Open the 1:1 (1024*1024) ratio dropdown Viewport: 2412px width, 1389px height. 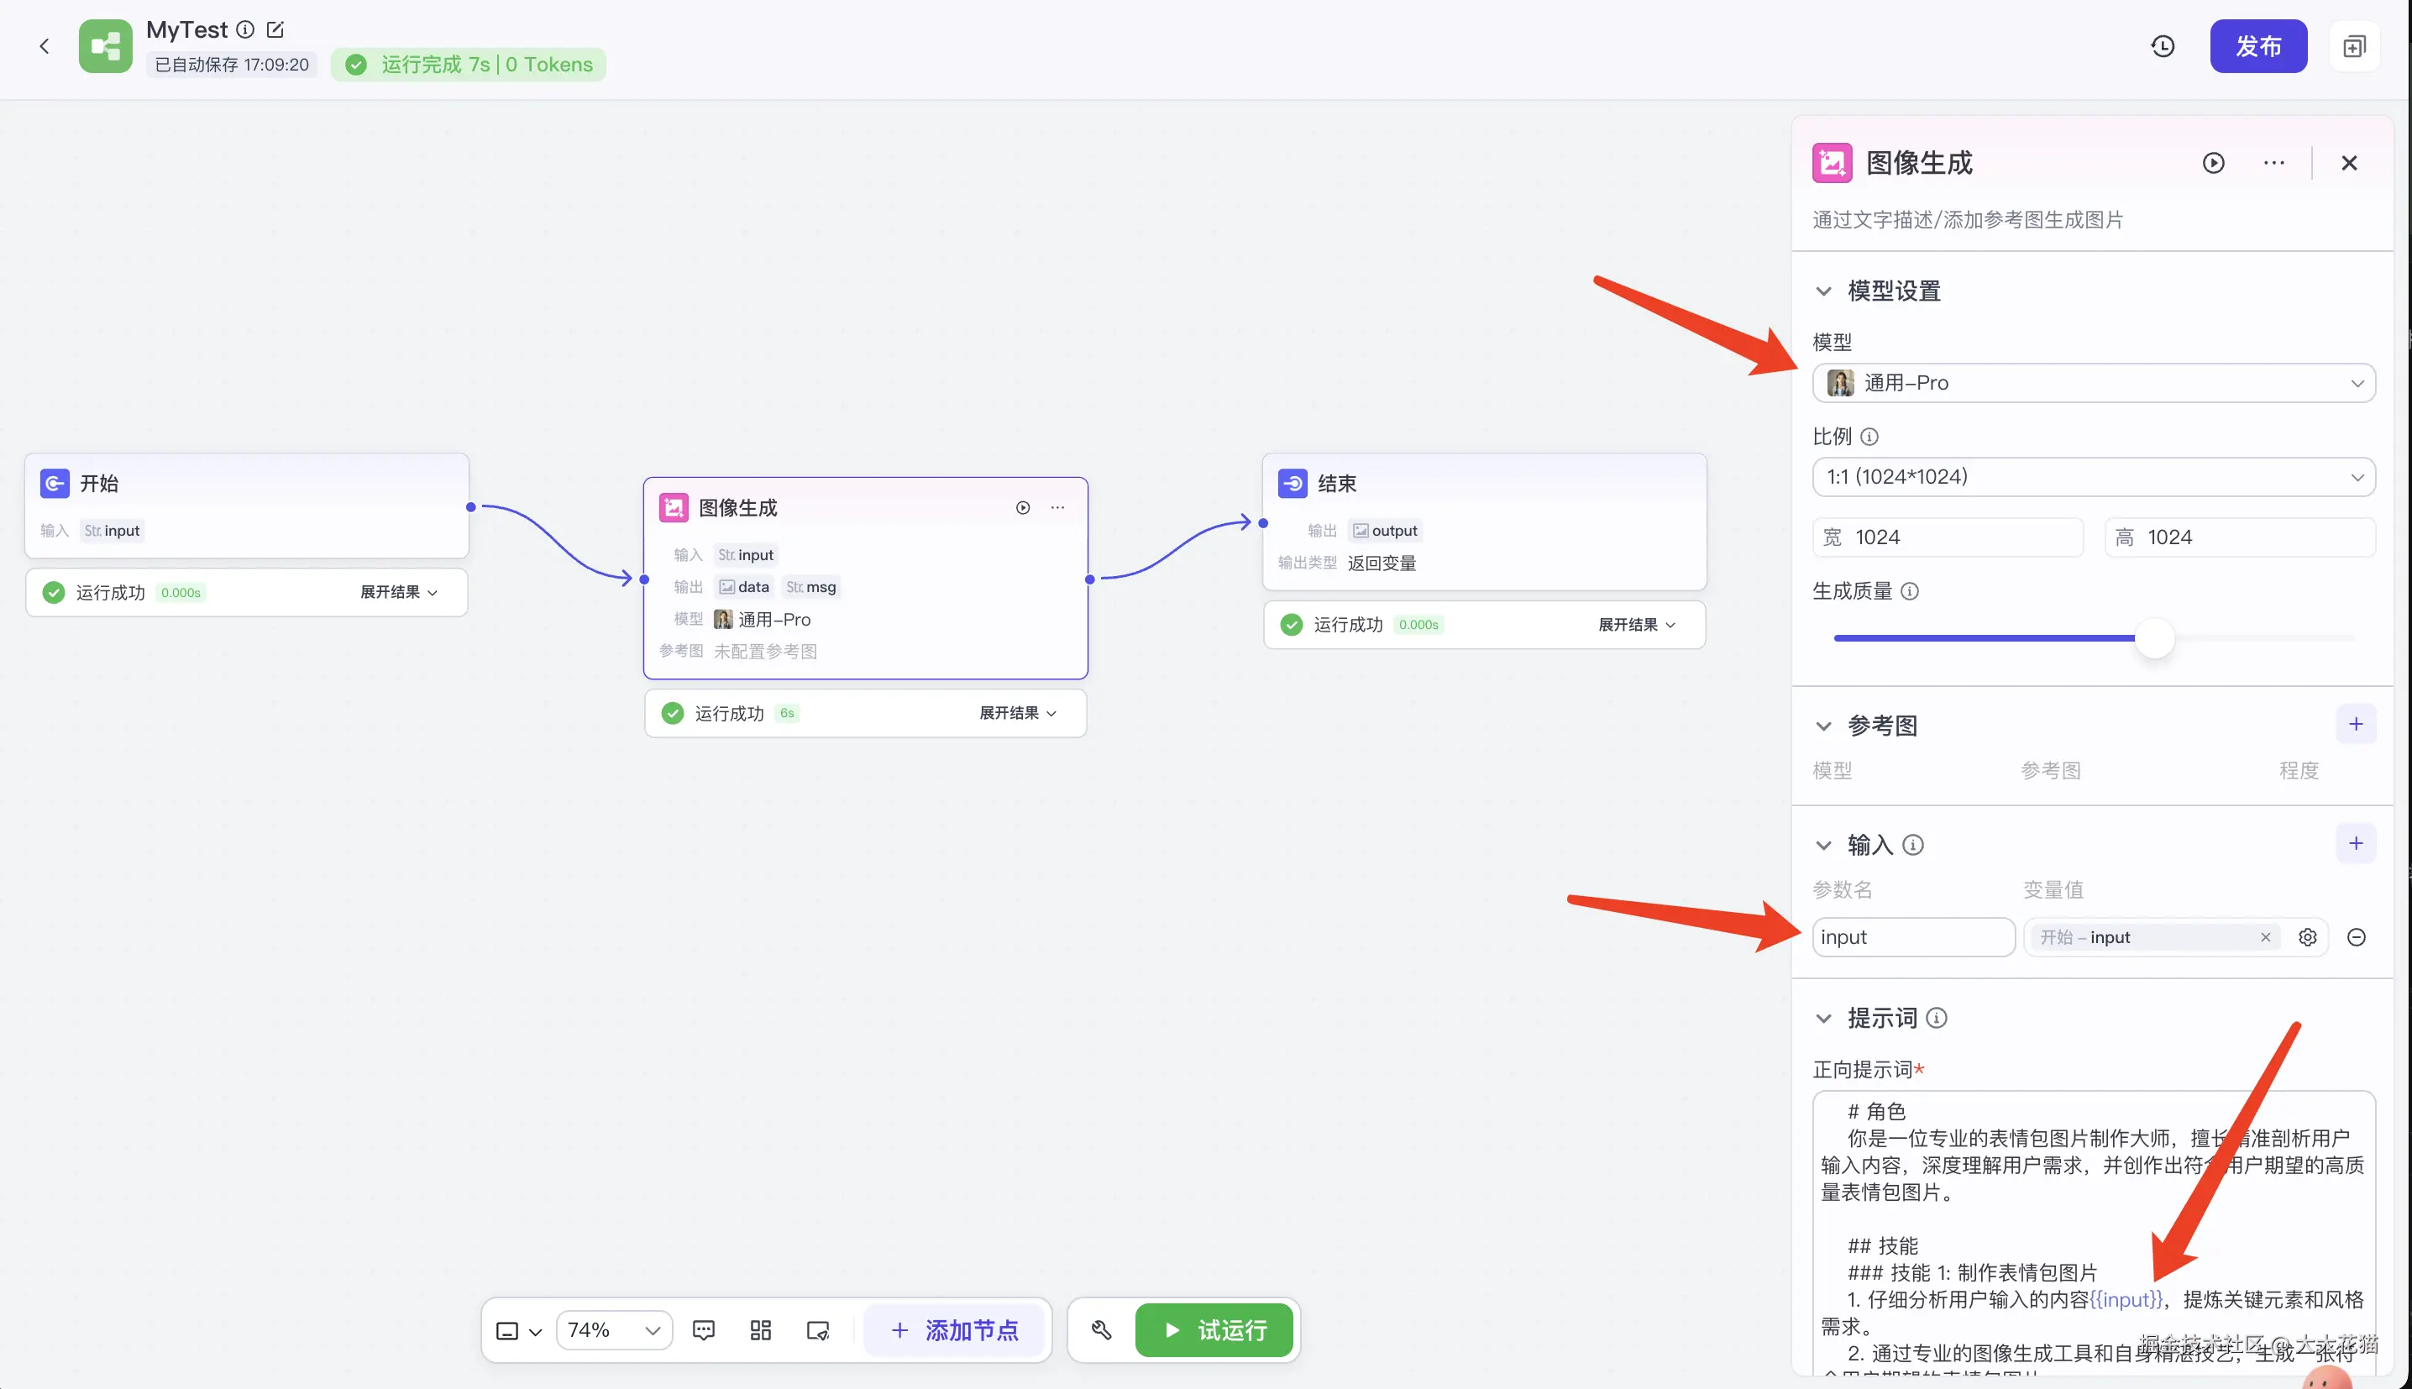[x=2093, y=477]
